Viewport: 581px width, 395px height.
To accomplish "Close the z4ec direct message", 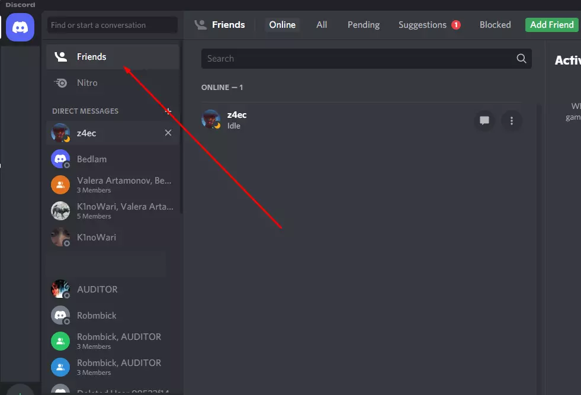I will [168, 133].
